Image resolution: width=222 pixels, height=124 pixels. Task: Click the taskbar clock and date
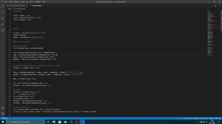coord(212,122)
